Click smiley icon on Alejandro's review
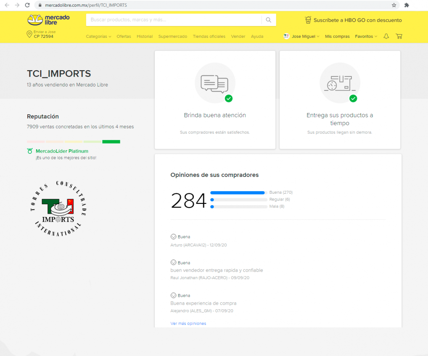Image resolution: width=428 pixels, height=356 pixels. click(173, 295)
